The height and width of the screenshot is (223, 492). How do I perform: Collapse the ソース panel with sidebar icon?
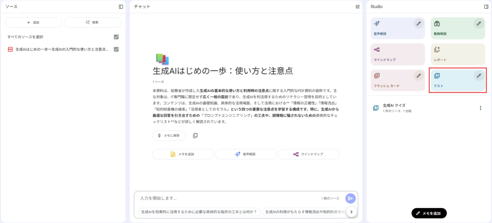point(121,7)
